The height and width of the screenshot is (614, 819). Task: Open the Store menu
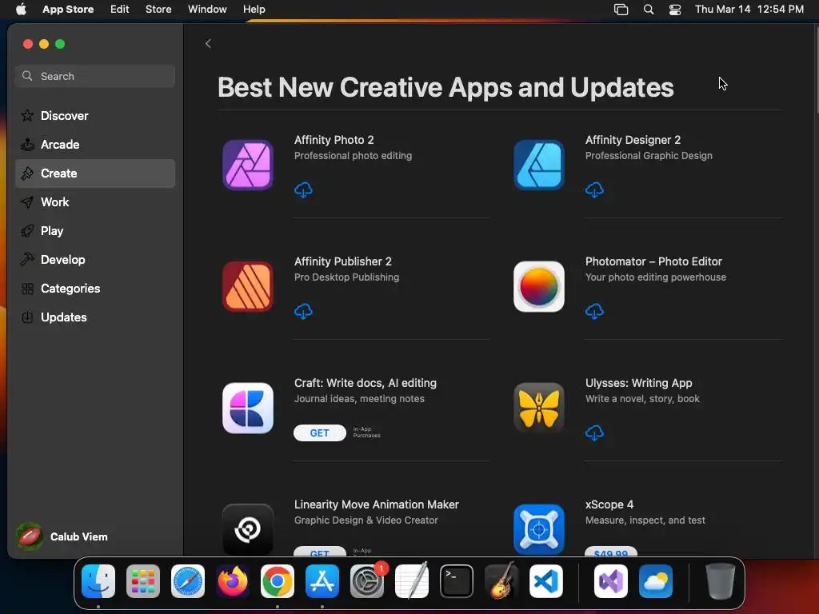tap(158, 9)
